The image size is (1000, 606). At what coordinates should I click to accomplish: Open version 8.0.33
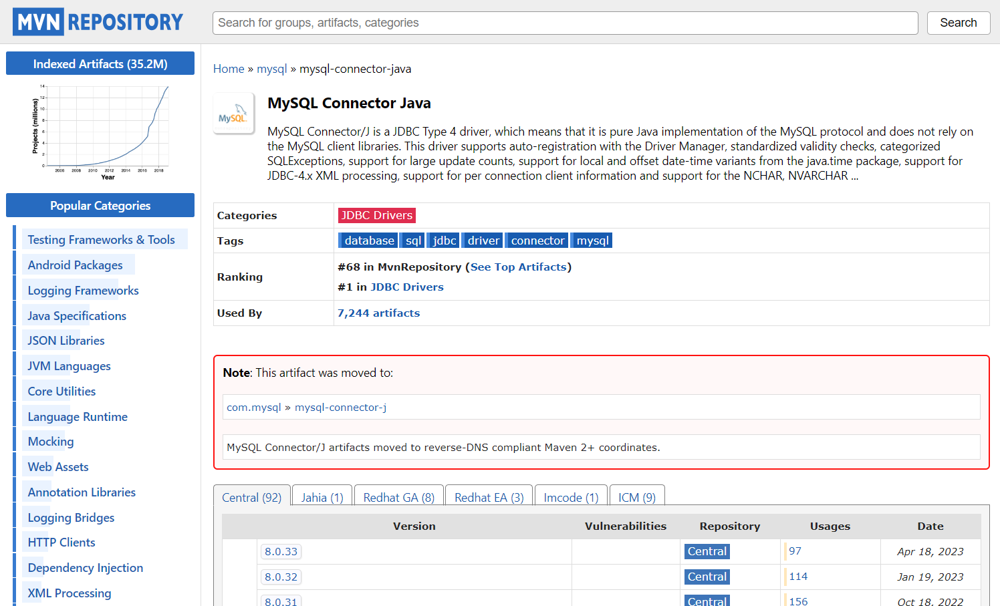(281, 552)
